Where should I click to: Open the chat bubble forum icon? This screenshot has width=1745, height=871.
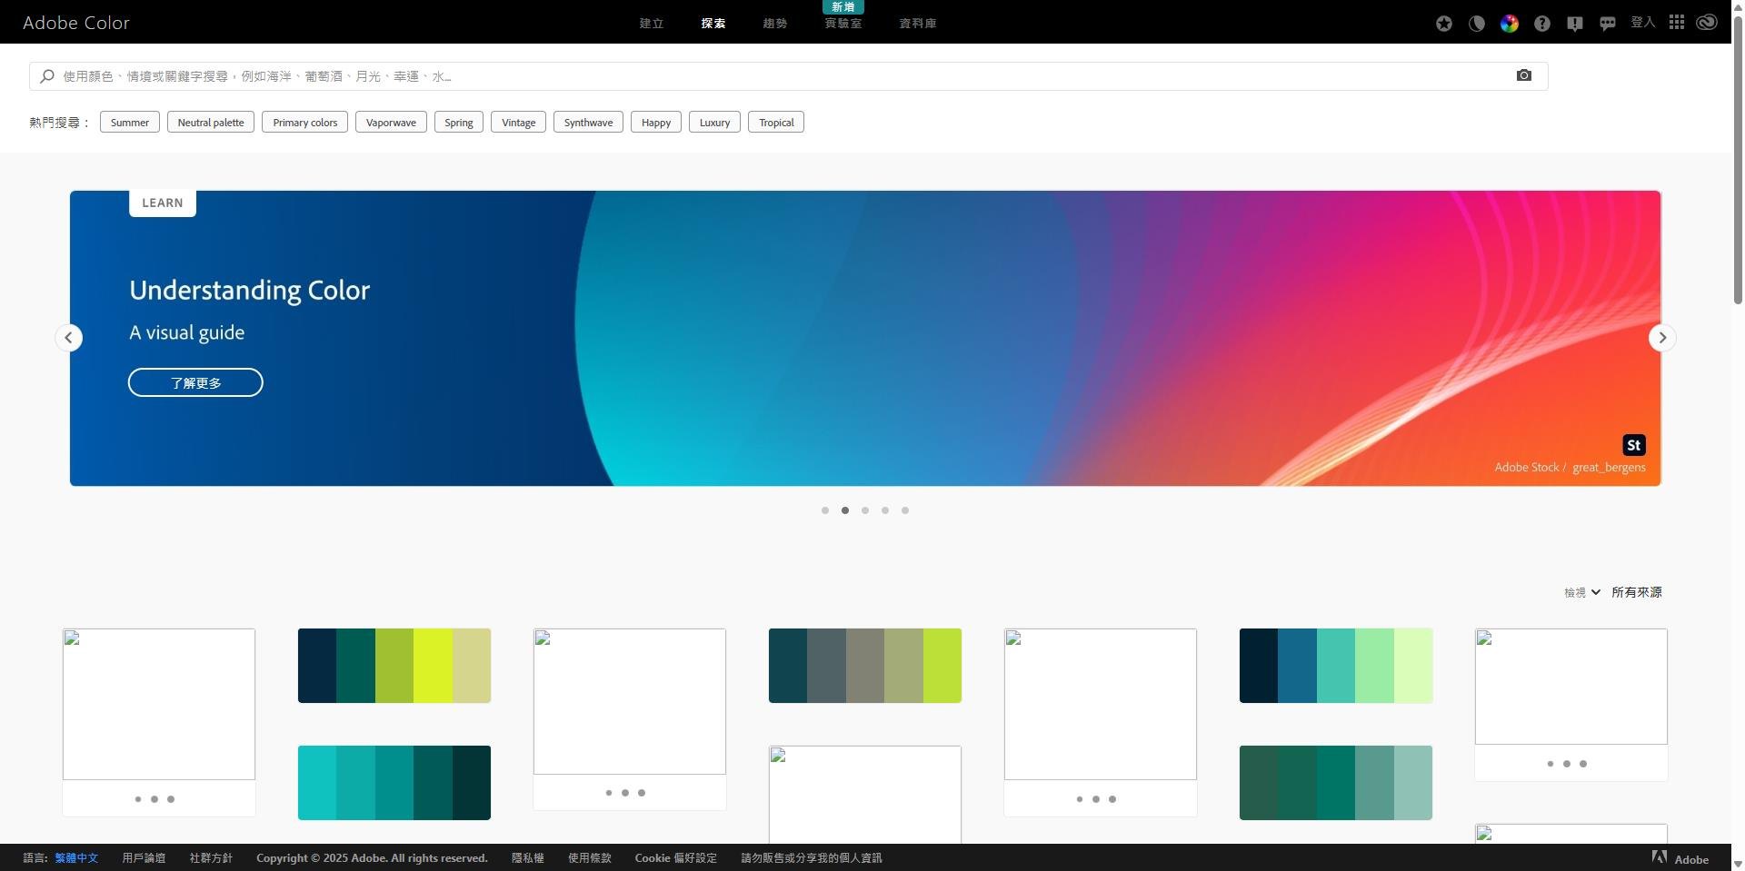click(x=1608, y=24)
